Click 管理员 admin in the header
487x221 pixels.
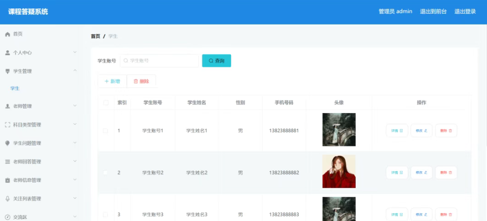tap(395, 11)
